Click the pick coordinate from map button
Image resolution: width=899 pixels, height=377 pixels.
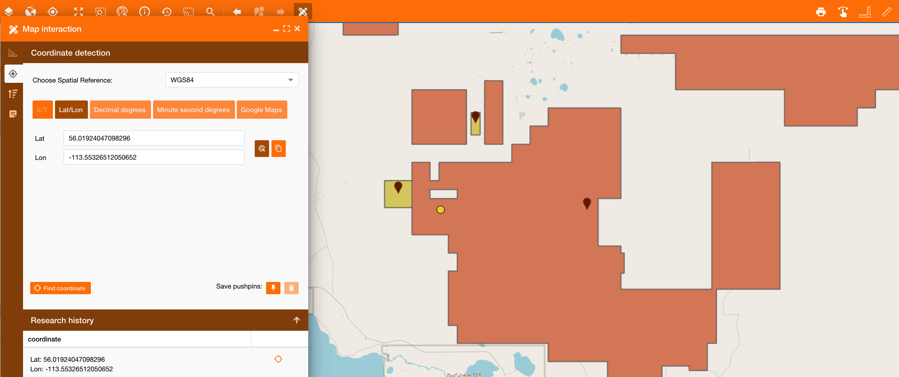[x=262, y=149]
